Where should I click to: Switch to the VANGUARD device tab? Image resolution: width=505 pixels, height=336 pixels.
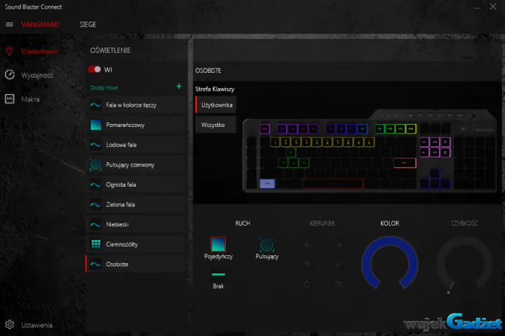tap(40, 25)
